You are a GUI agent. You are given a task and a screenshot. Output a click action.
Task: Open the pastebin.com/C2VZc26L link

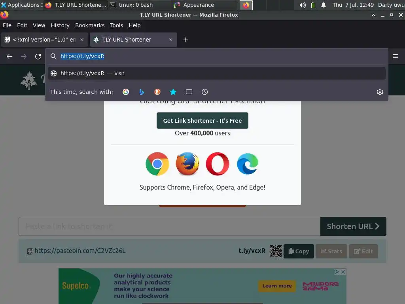pos(80,251)
